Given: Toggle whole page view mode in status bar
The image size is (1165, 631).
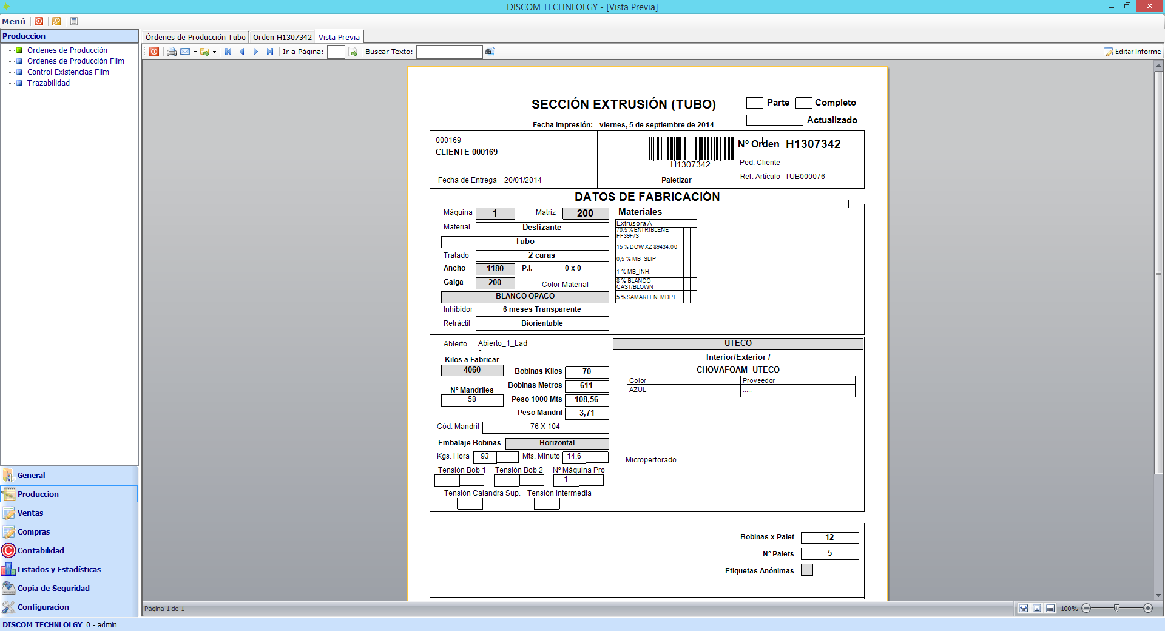Looking at the screenshot, I should click(1037, 609).
